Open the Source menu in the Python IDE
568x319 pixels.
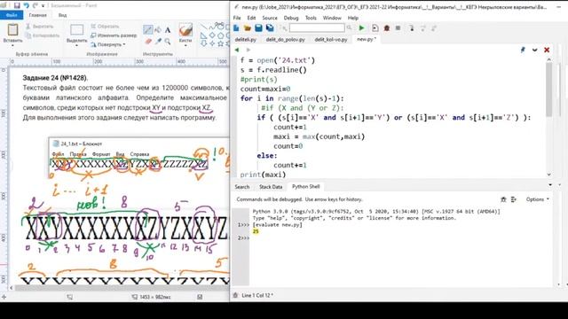270,18
